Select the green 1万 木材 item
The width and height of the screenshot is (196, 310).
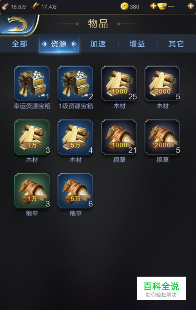tap(32, 137)
